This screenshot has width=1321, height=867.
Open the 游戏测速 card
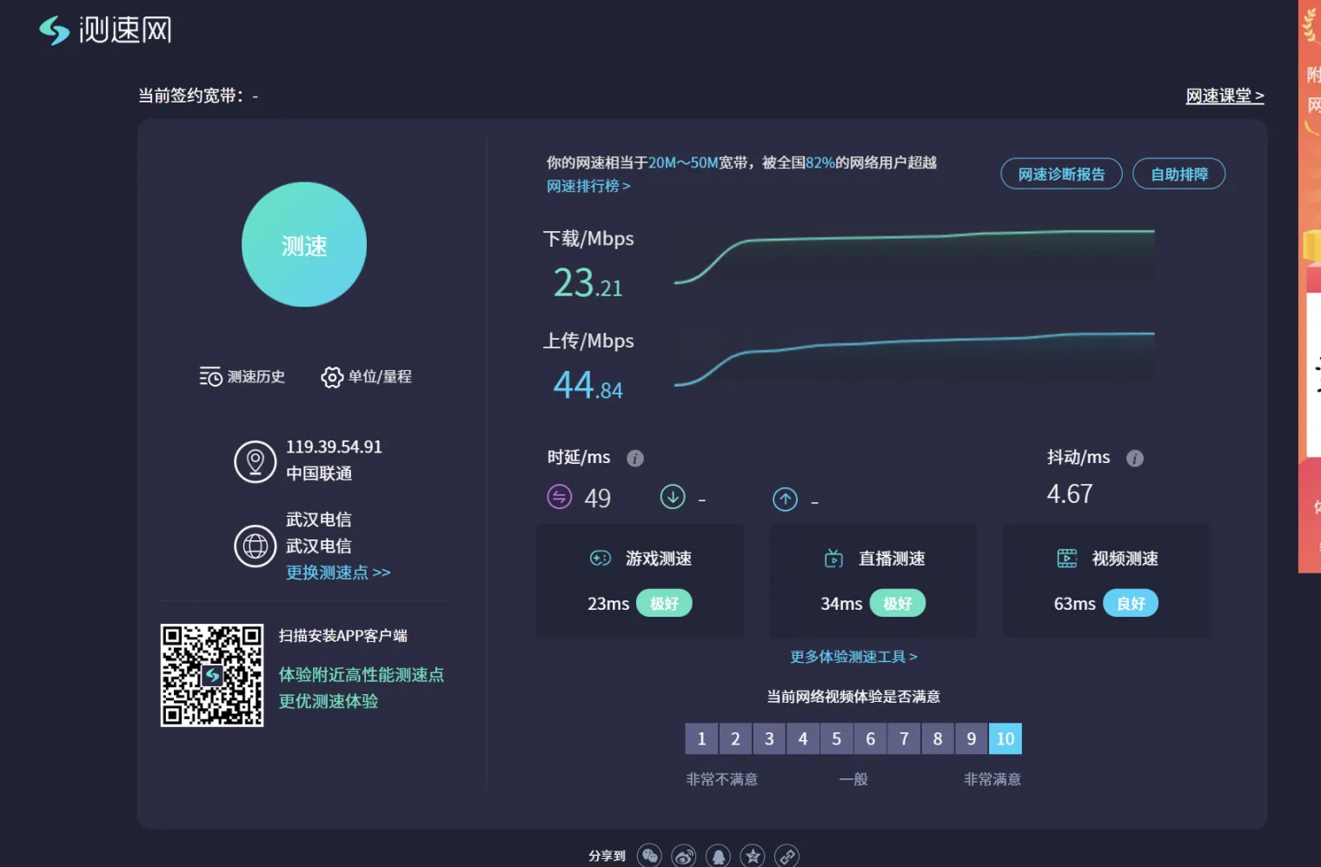[640, 580]
